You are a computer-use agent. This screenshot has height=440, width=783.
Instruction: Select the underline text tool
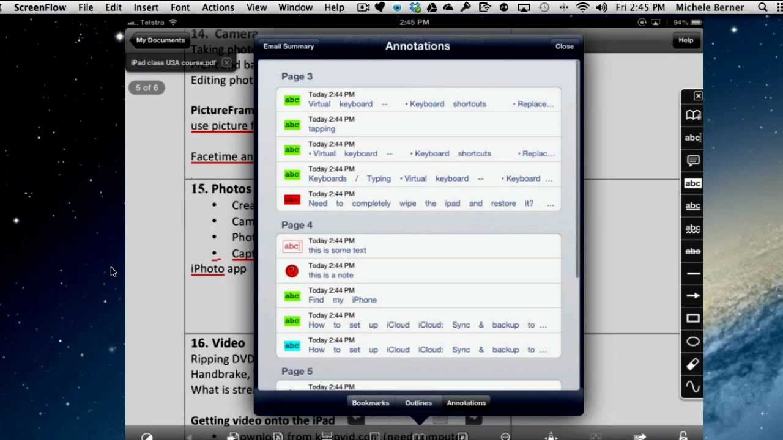[692, 205]
